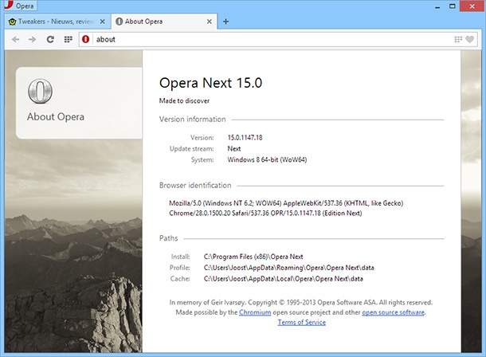486x357 pixels.
Task: Click the Chrome/28.0.1500.20 user agent line
Action: click(265, 214)
